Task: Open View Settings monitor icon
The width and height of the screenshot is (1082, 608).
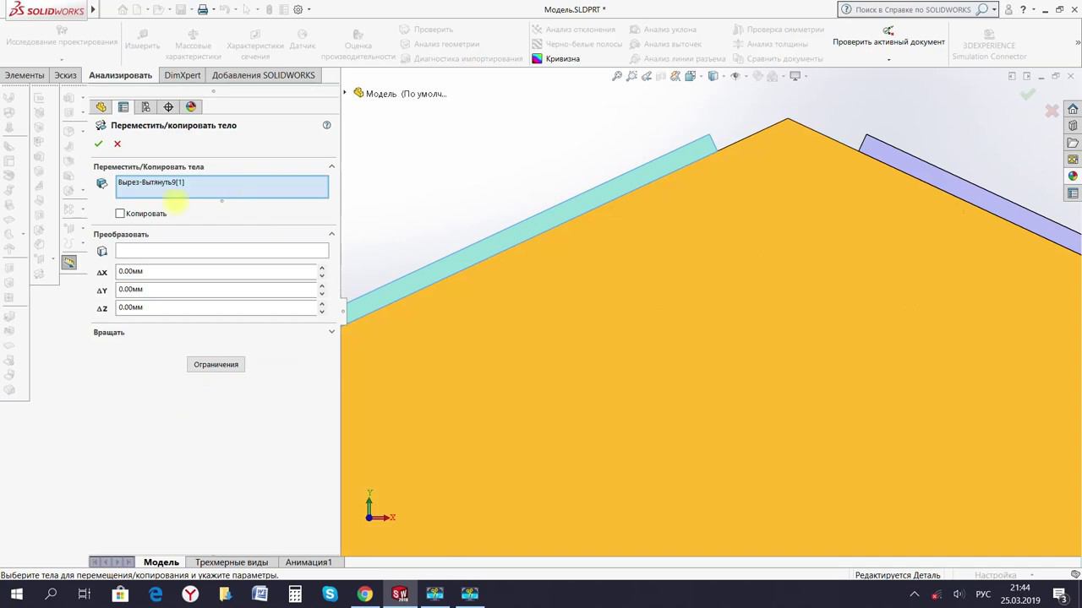Action: click(795, 76)
